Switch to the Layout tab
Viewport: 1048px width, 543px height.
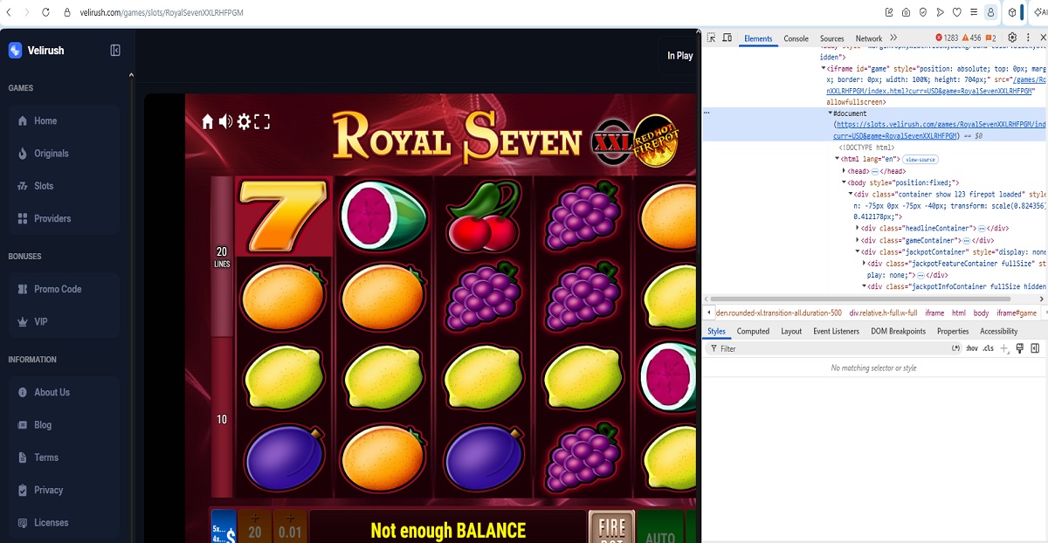pos(791,332)
